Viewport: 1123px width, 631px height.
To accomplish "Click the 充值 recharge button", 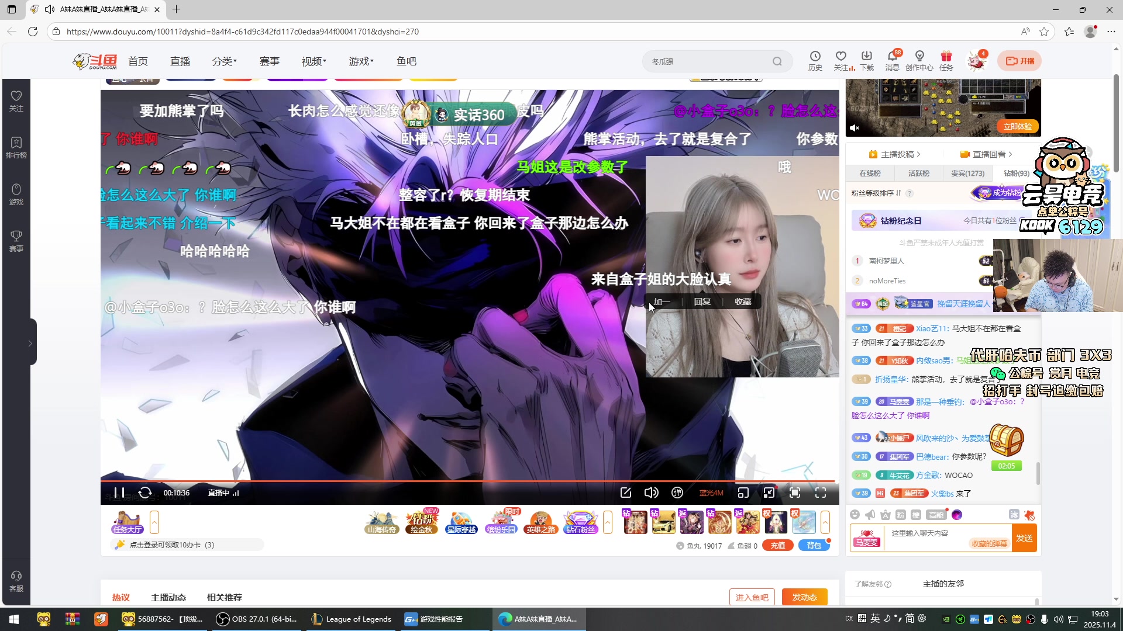I will 777,545.
